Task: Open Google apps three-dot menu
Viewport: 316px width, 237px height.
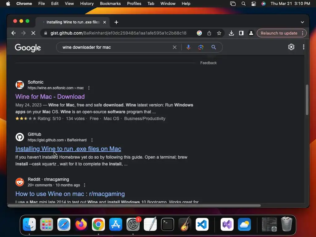Action: click(304, 47)
